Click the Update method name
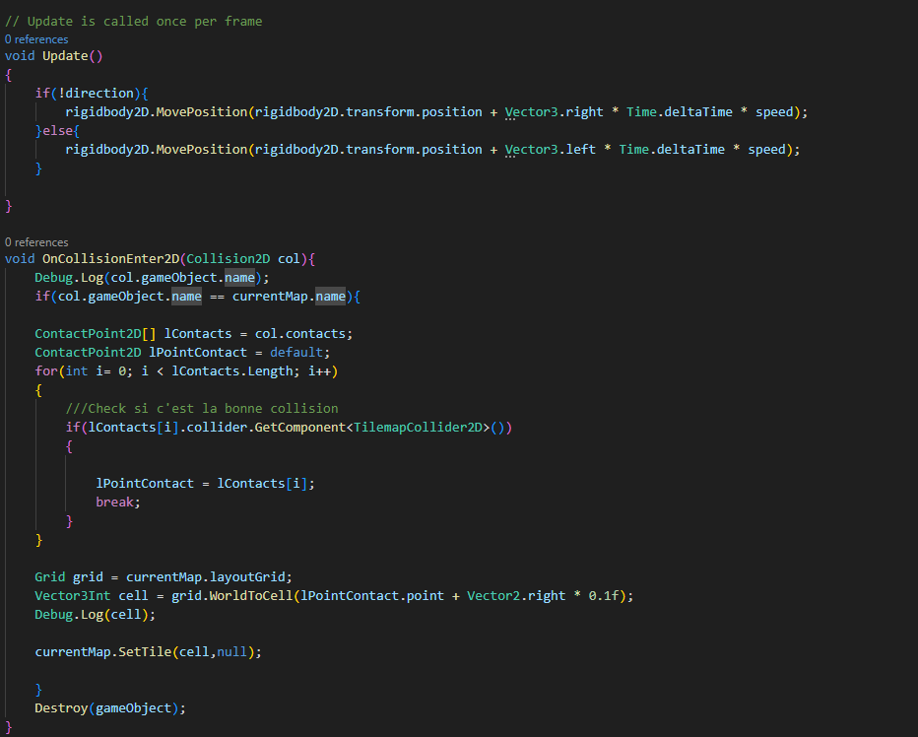The height and width of the screenshot is (737, 918). (x=65, y=56)
